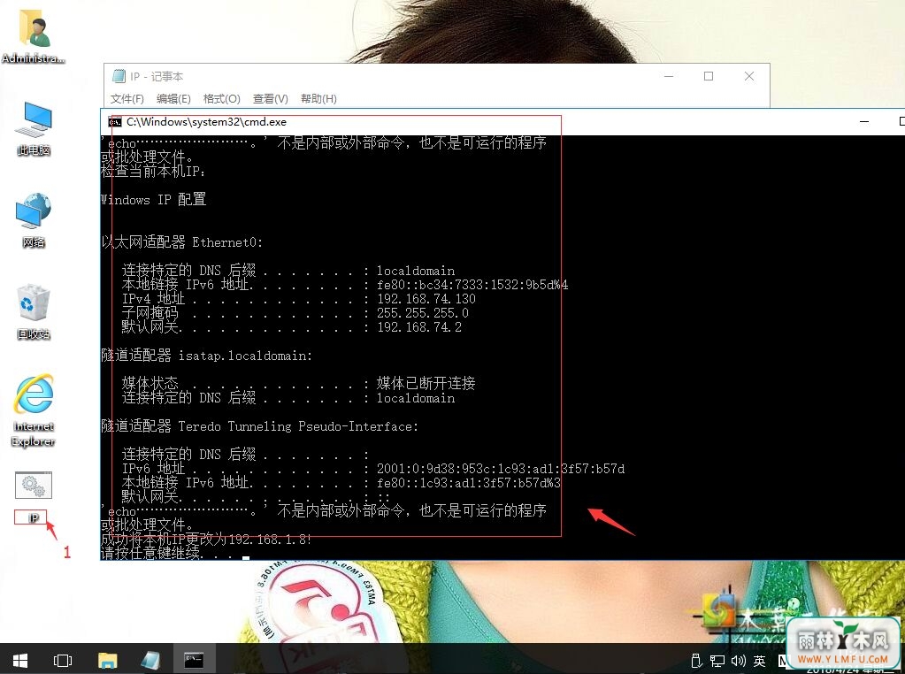Open the network tray icon

(717, 661)
